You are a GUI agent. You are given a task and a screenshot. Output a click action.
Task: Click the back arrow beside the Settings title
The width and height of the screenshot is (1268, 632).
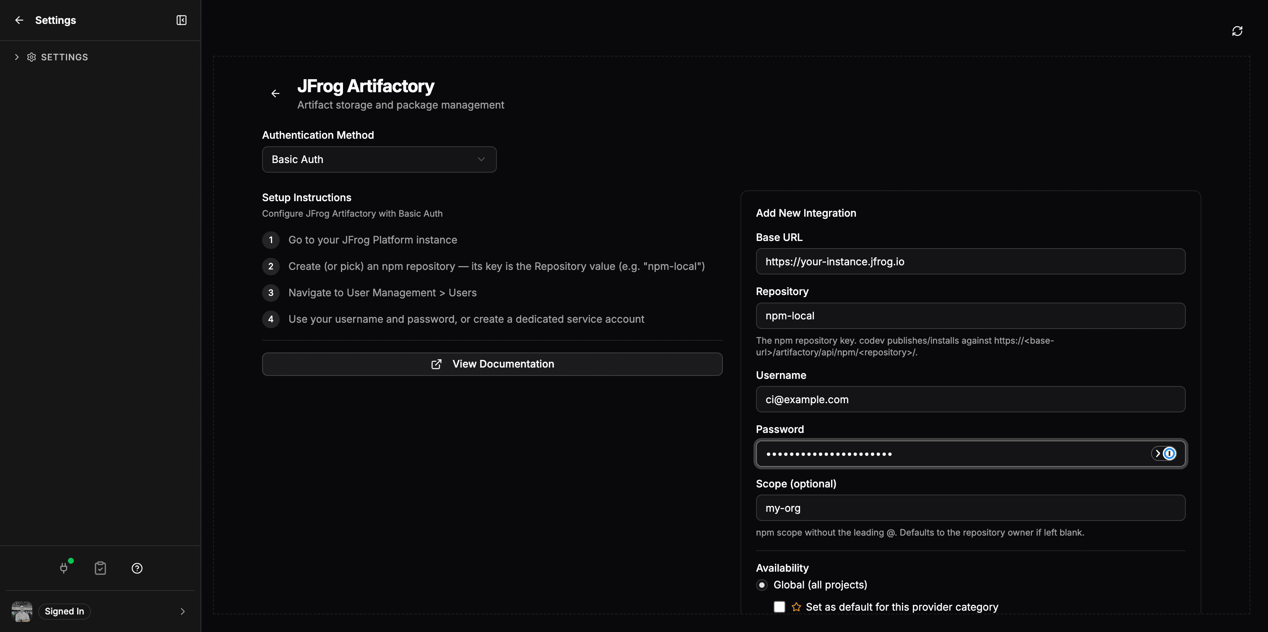[x=19, y=20]
